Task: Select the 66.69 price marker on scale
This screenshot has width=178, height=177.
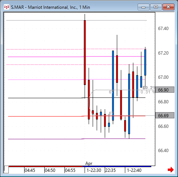Action: point(164,115)
